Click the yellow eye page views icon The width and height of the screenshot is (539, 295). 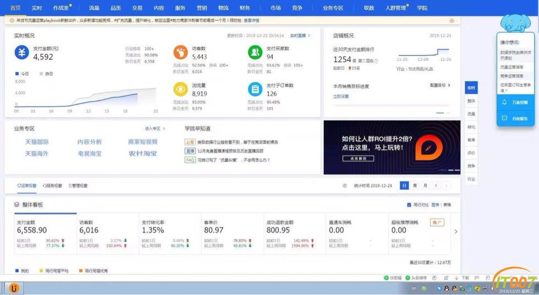pyautogui.click(x=180, y=90)
